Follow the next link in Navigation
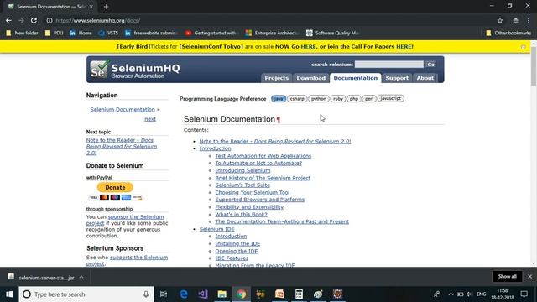537x302 pixels. tap(150, 119)
